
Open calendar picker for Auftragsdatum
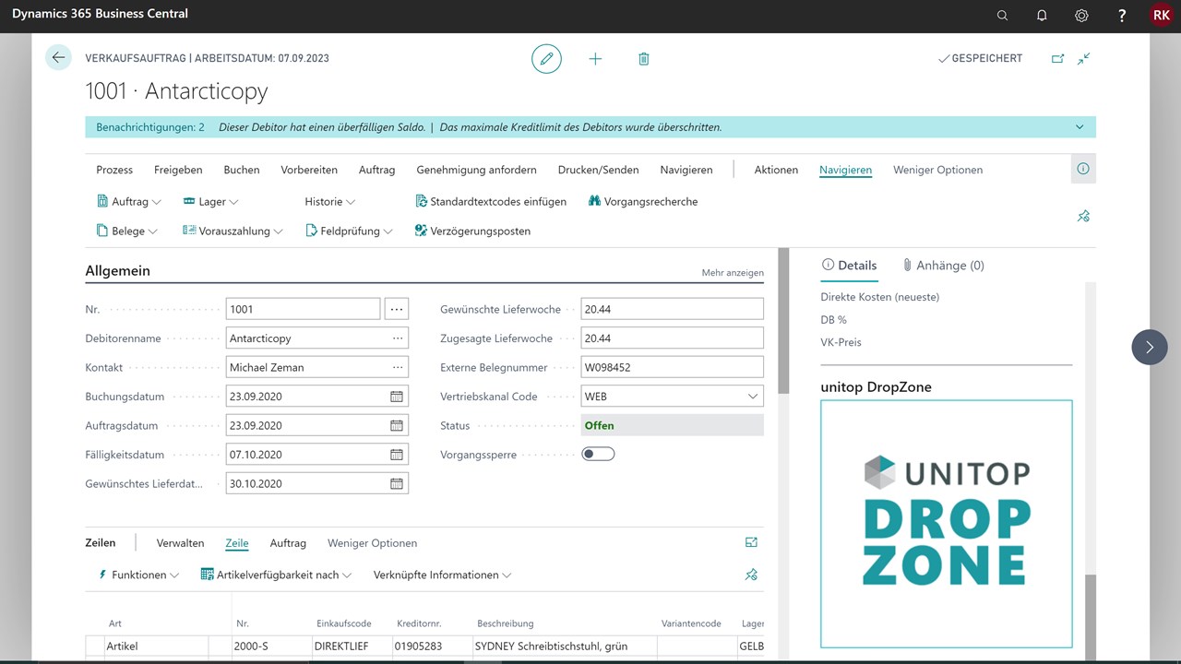[397, 425]
